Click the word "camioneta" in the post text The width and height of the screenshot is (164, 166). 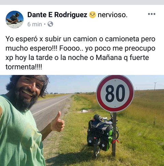122,39
